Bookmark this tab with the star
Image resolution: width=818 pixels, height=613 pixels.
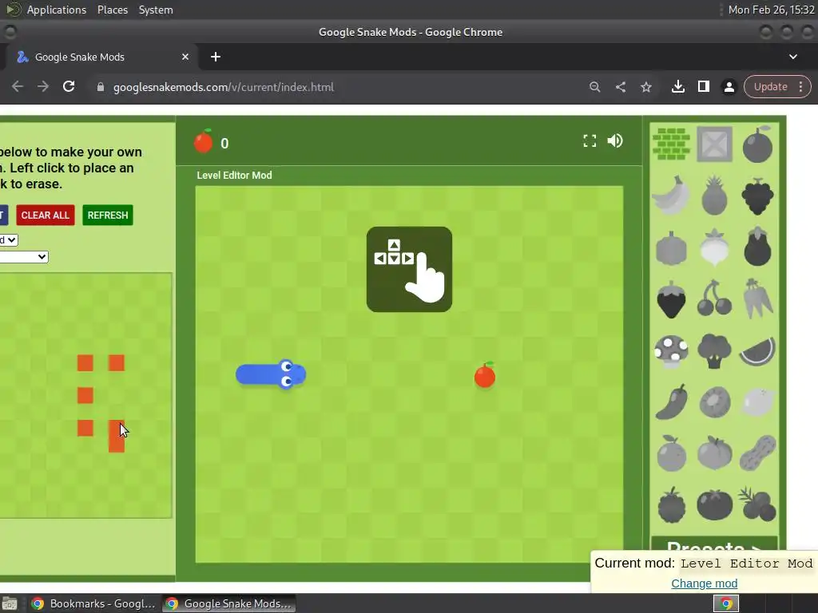pyautogui.click(x=645, y=87)
